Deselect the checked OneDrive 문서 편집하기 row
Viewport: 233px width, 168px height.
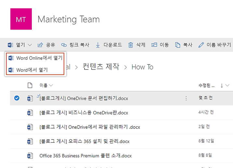click(x=17, y=98)
